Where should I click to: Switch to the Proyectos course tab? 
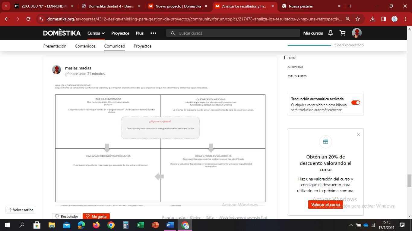(142, 46)
